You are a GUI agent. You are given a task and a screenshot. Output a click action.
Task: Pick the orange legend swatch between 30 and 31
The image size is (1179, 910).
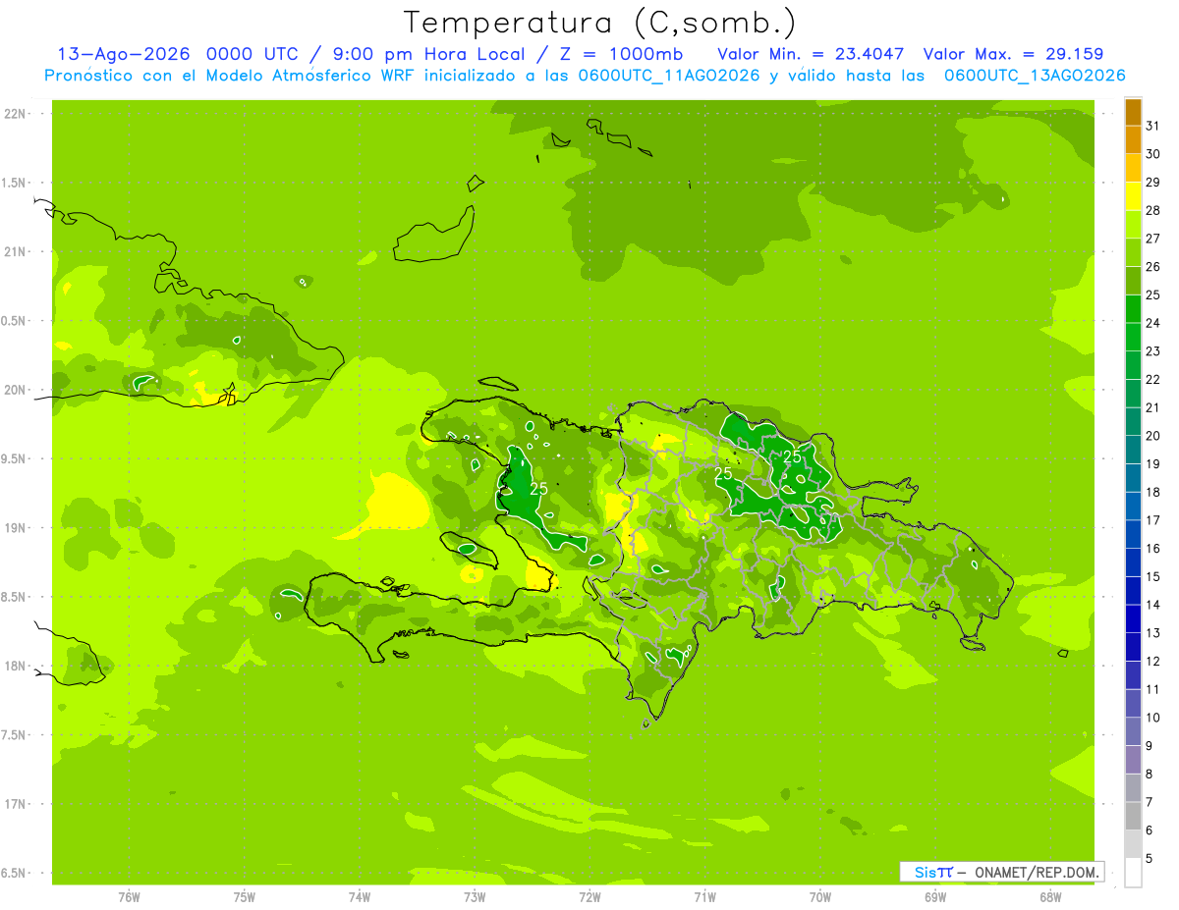[x=1133, y=140]
